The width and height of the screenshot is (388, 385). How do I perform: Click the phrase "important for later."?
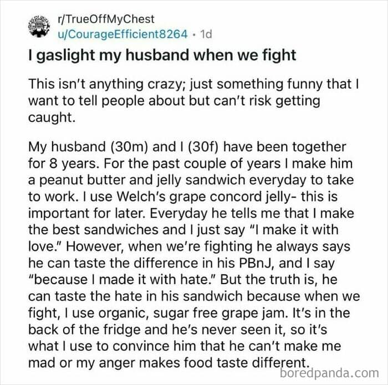(x=86, y=213)
